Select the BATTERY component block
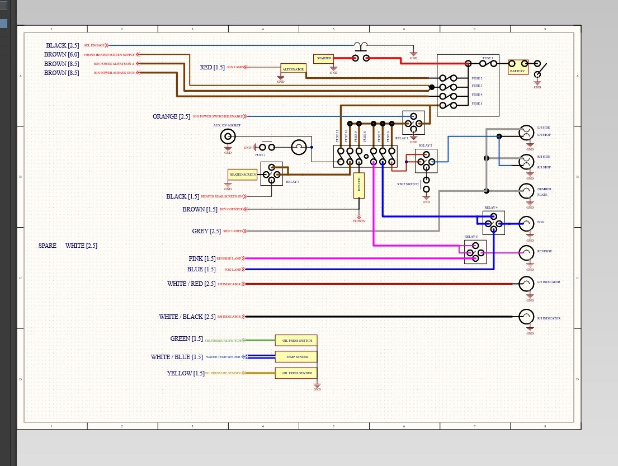 coord(517,68)
